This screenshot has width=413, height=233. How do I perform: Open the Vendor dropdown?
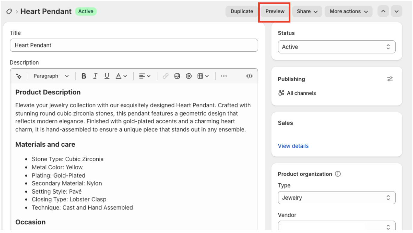337,226
